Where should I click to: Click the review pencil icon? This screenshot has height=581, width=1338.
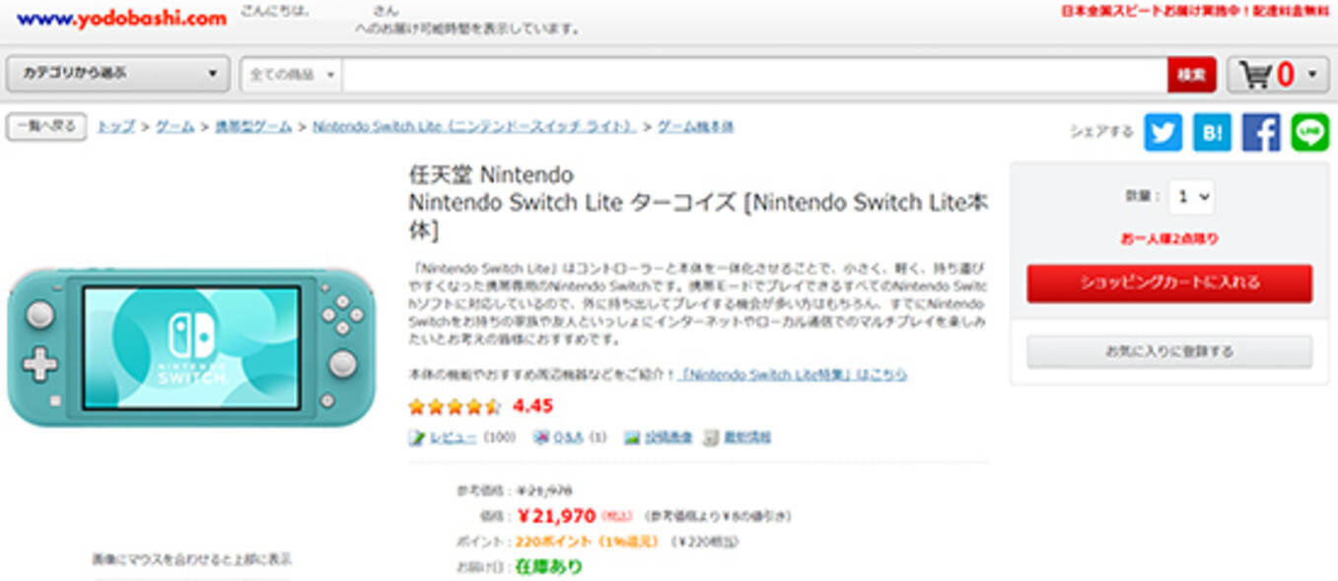[417, 438]
